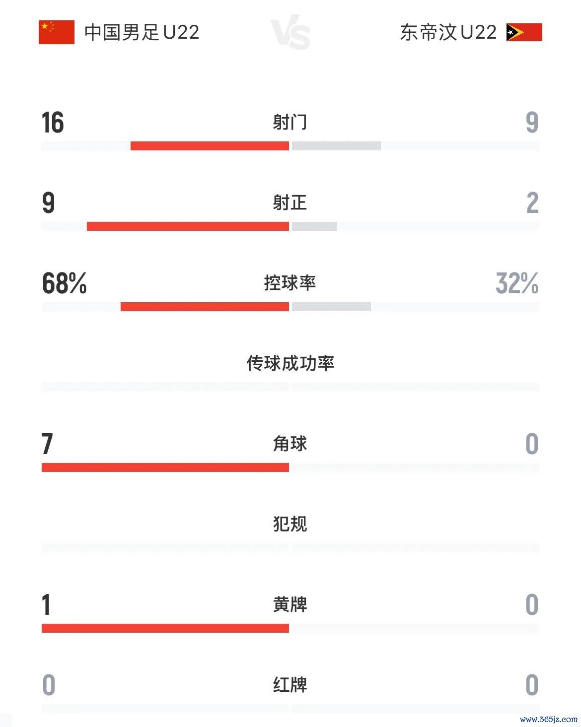Viewport: 581px width, 727px height.
Task: Click the 控球率 stat label
Action: point(290,283)
